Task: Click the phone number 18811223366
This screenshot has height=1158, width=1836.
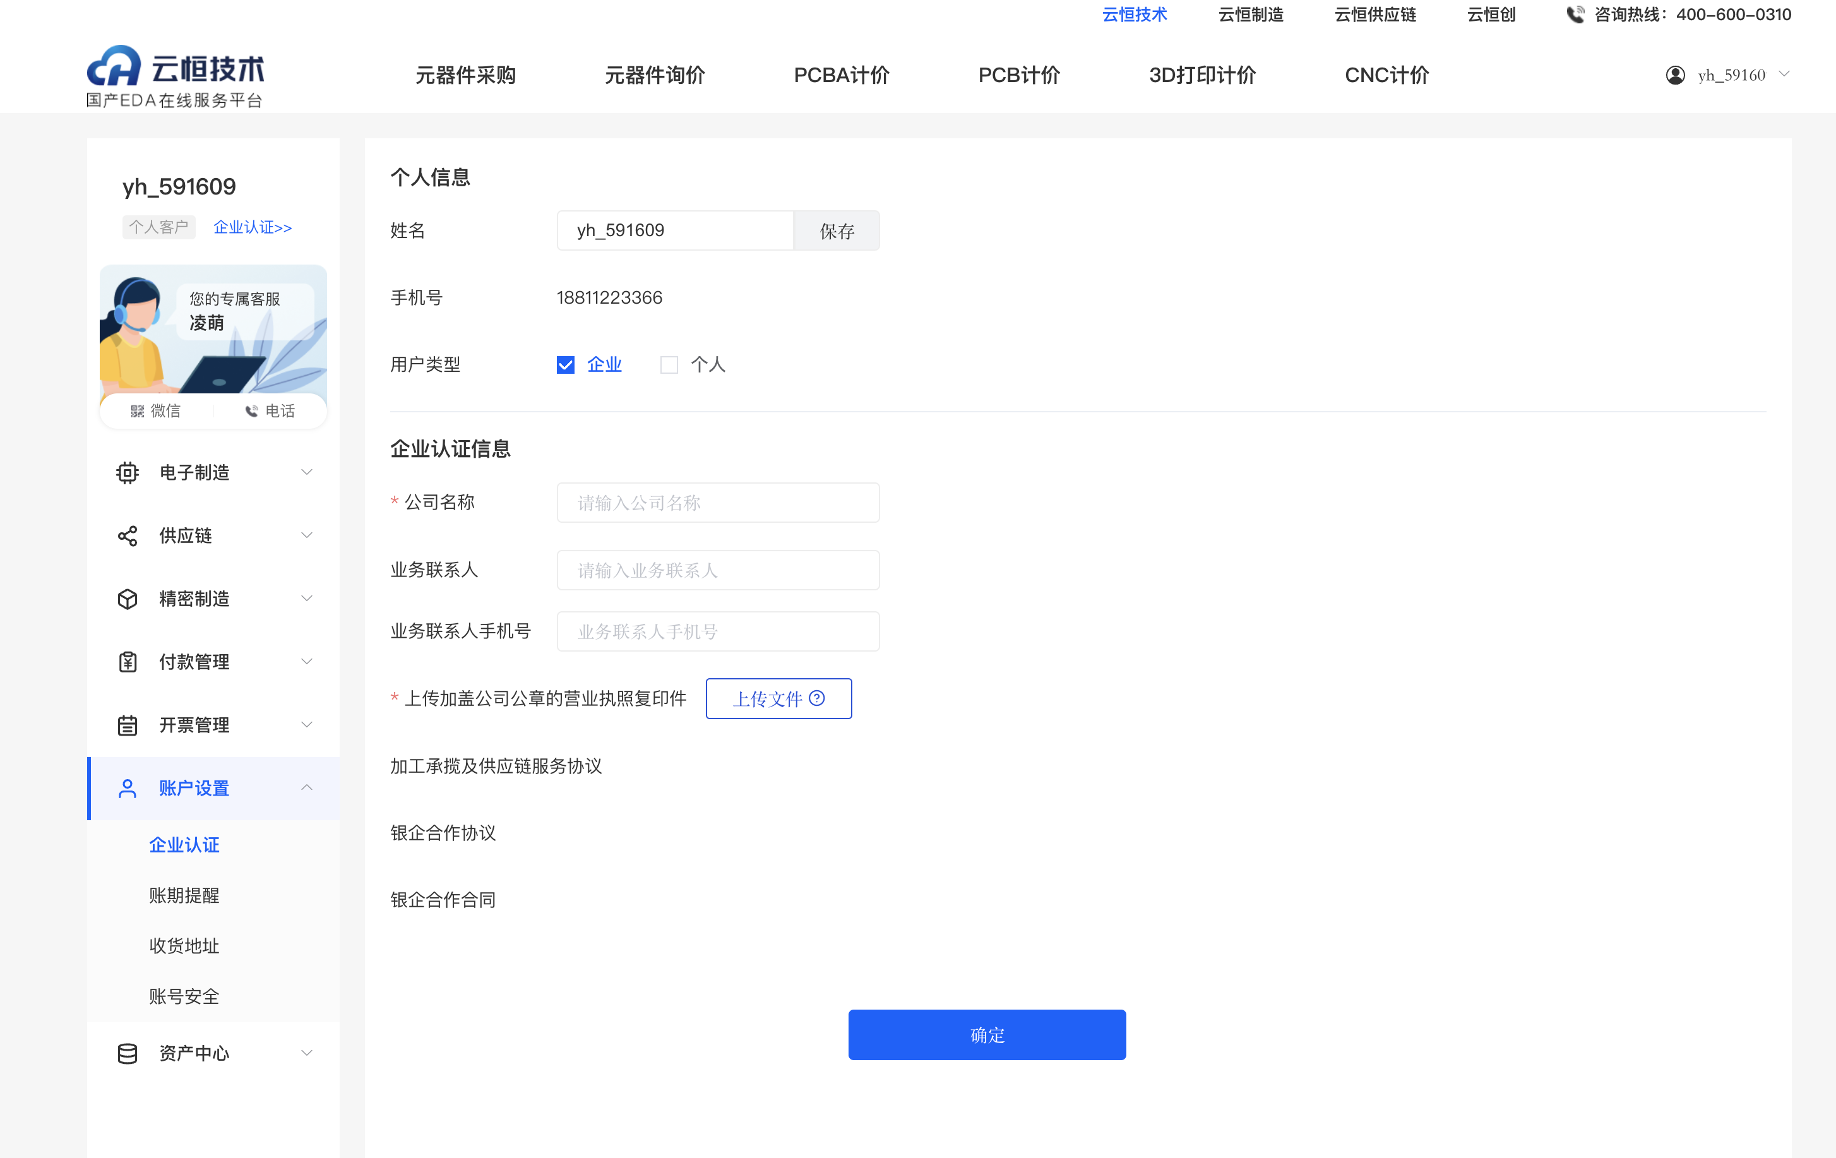Action: (x=609, y=297)
